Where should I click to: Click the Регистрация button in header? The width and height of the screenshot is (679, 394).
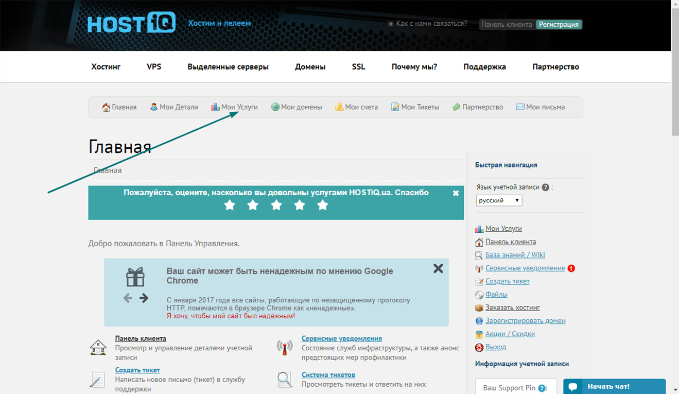click(x=559, y=24)
